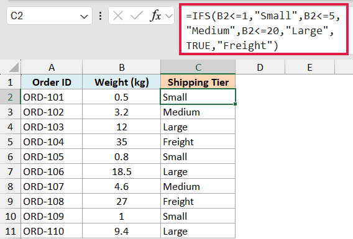Select row 8 header
The width and height of the screenshot is (353, 239).
[11, 186]
